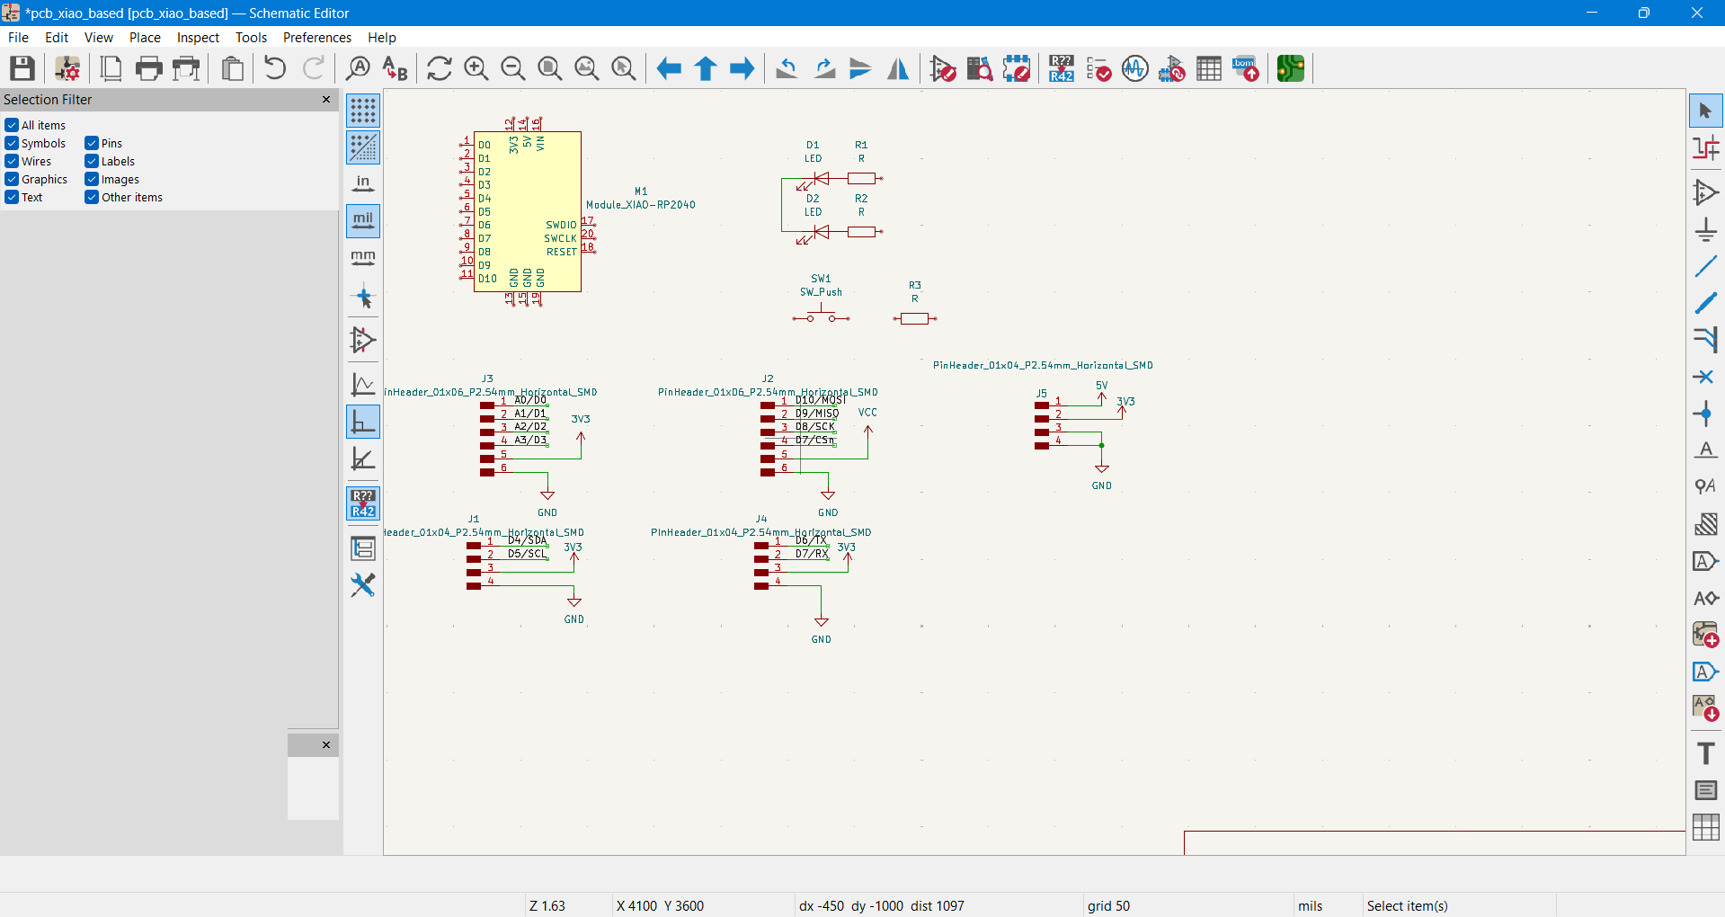Open the Tools menu
Screen dimensions: 1725x917
coord(251,37)
